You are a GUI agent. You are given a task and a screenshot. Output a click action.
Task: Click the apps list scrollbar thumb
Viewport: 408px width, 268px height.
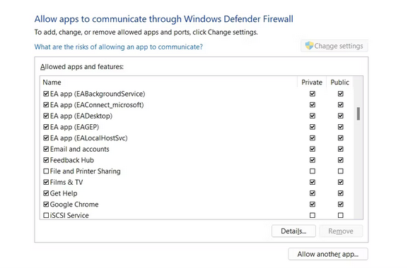point(359,114)
